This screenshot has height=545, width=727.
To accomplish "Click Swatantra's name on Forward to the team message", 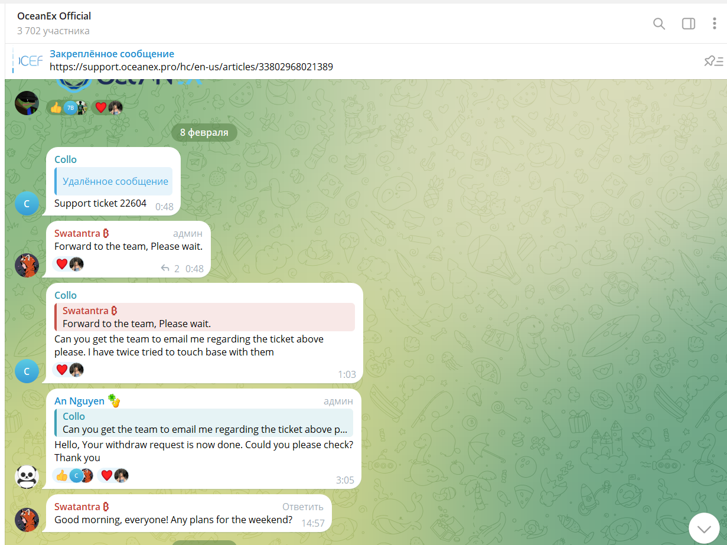I will coord(81,233).
